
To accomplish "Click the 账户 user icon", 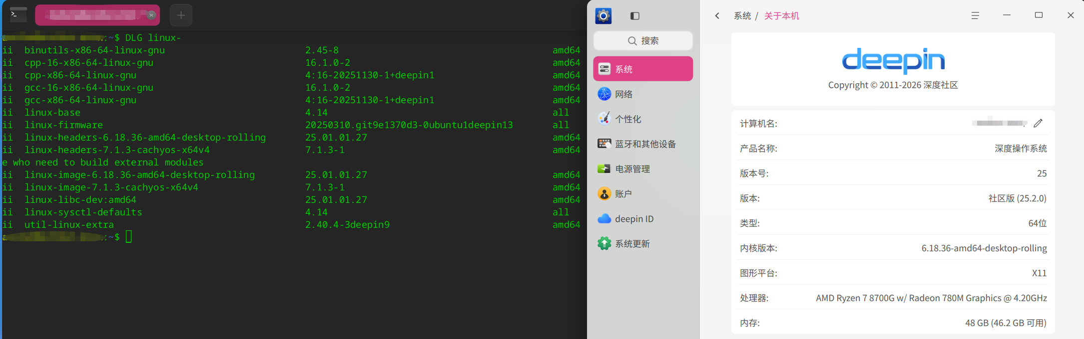I will [604, 193].
